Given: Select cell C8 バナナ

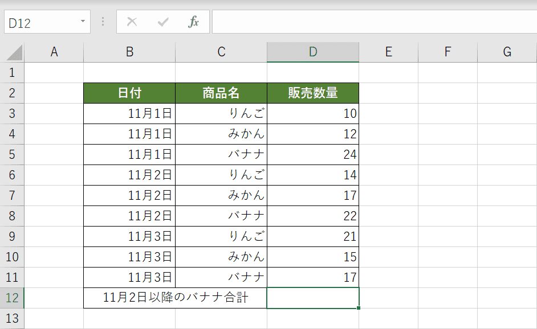Looking at the screenshot, I should pos(221,216).
